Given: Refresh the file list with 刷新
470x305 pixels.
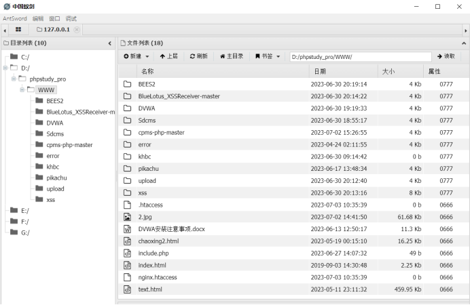Looking at the screenshot, I should (x=198, y=56).
